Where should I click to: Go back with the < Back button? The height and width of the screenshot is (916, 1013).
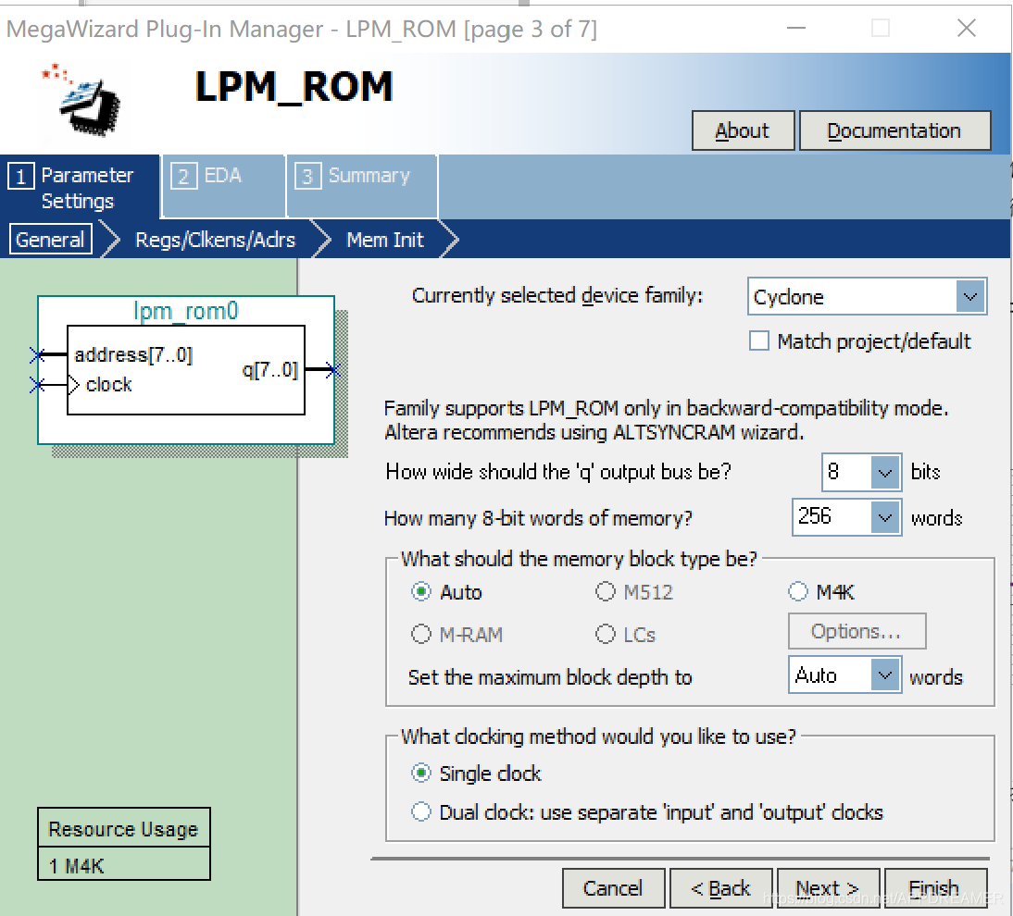[x=721, y=888]
